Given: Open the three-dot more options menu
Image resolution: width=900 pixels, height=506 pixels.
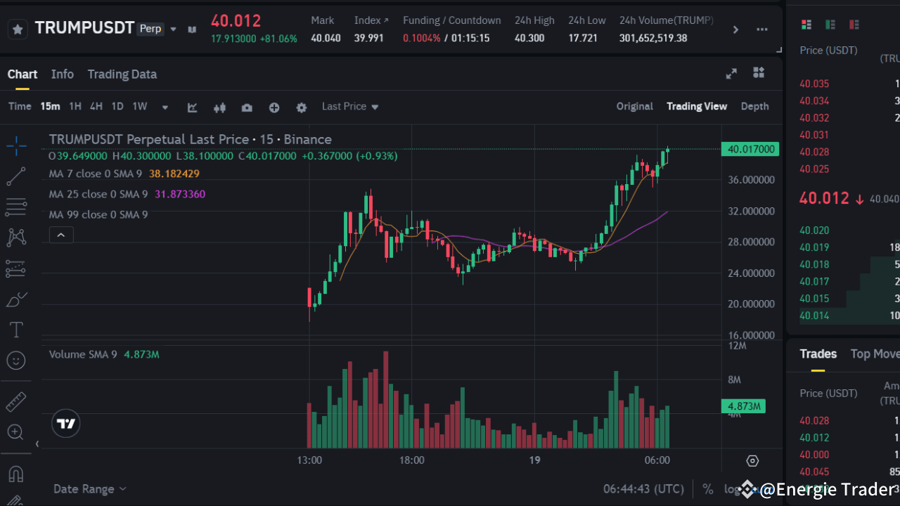Looking at the screenshot, I should pyautogui.click(x=762, y=30).
